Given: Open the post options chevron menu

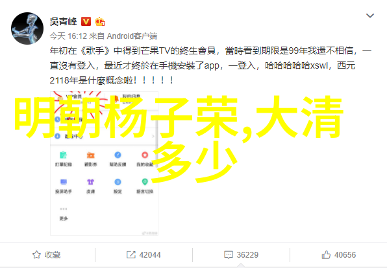Looking at the screenshot, I should point(370,16).
